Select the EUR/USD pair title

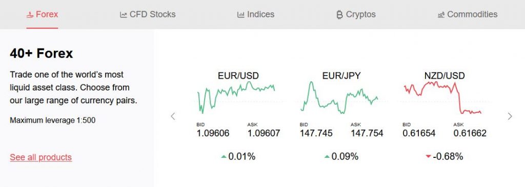(x=238, y=76)
